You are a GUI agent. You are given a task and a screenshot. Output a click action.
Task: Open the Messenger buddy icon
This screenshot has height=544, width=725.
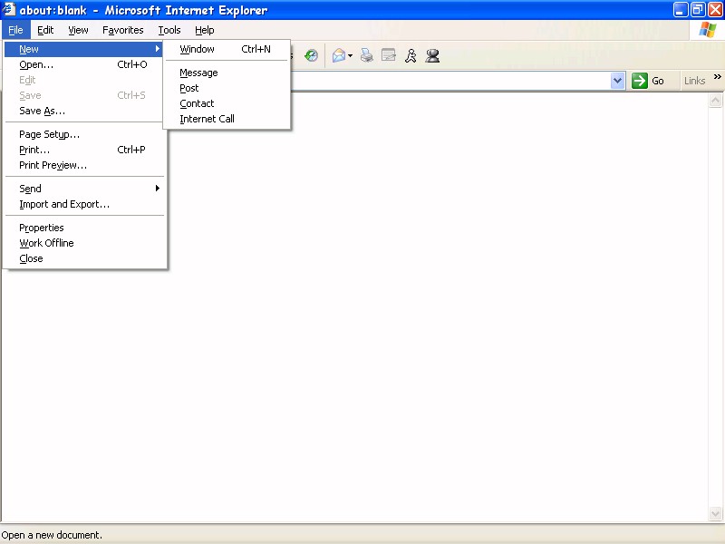433,55
